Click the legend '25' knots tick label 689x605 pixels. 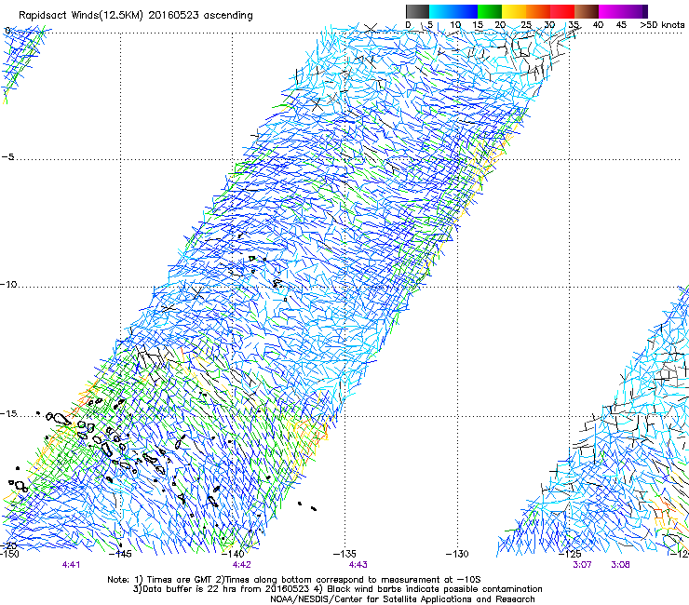tap(526, 25)
